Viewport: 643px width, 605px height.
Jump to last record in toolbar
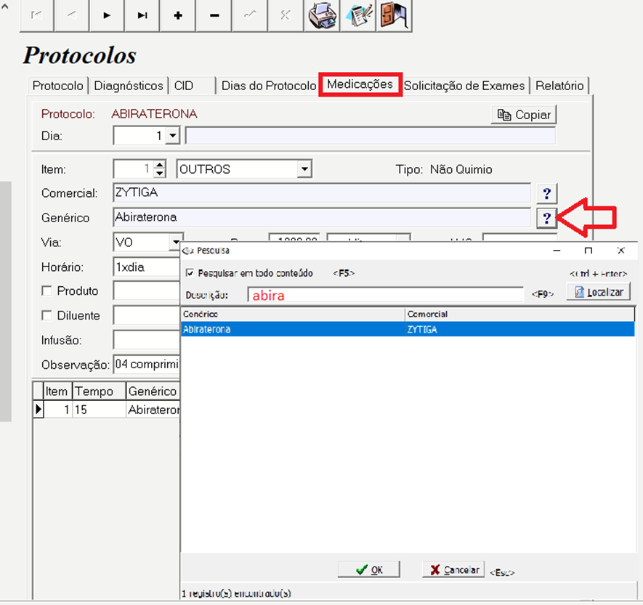click(142, 15)
